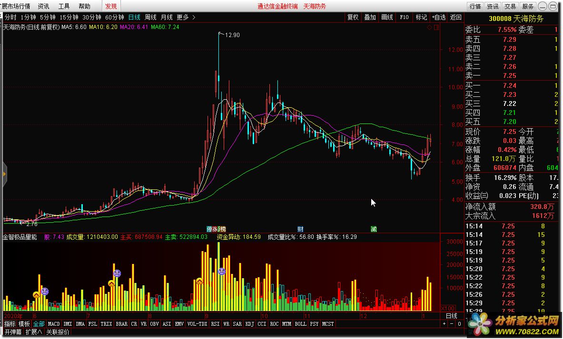The image size is (563, 339).
Task: Switch to the 周线 weekly chart
Action: click(150, 17)
